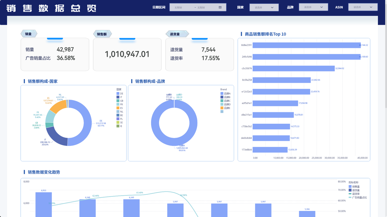Open the date range calendar icon

[x=220, y=7]
